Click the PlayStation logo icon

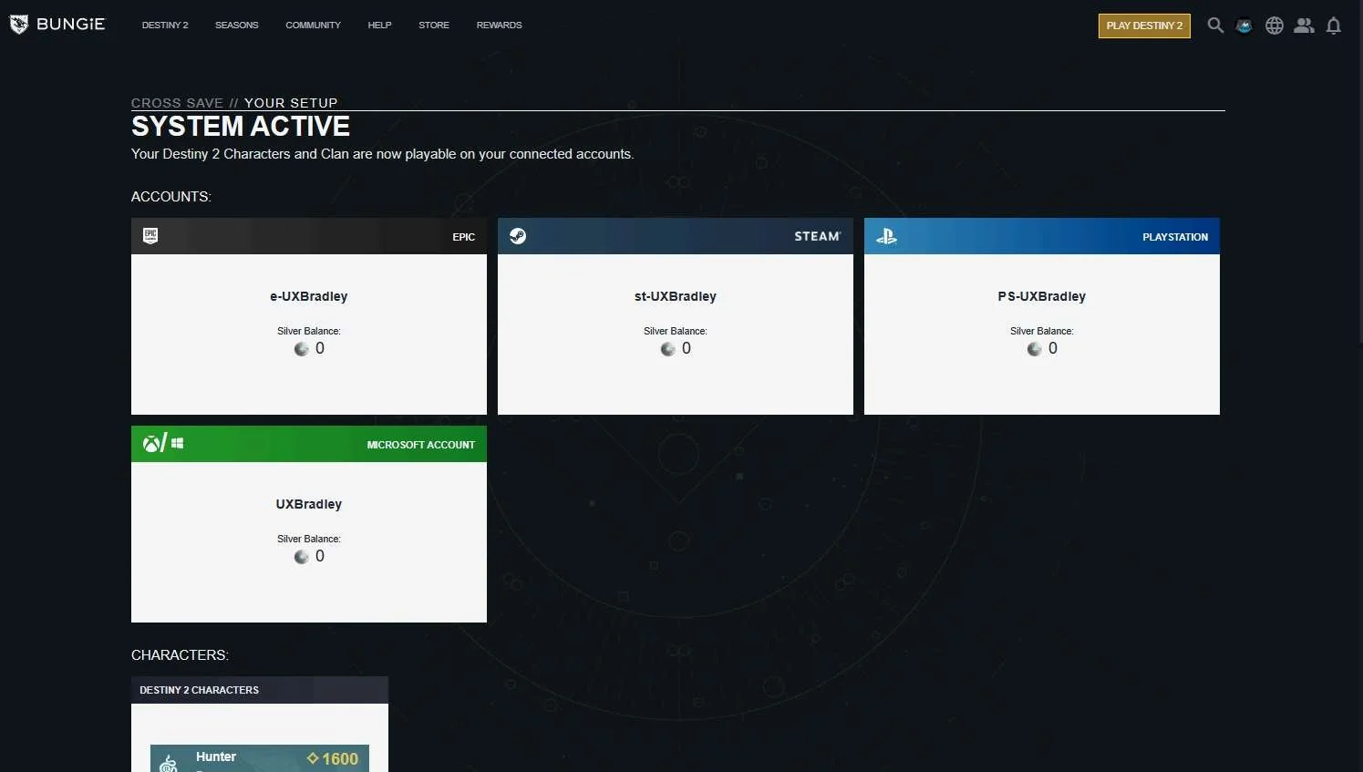click(x=886, y=236)
